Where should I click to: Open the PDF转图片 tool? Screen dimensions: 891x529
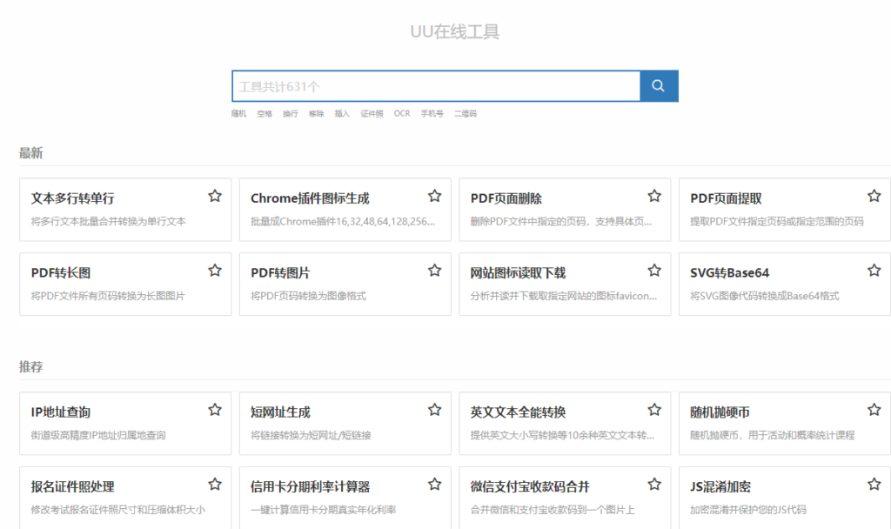(331, 284)
